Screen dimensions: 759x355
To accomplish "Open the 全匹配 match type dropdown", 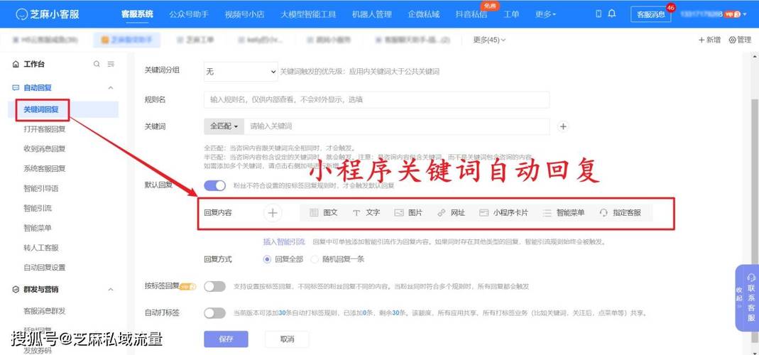I will coord(224,126).
